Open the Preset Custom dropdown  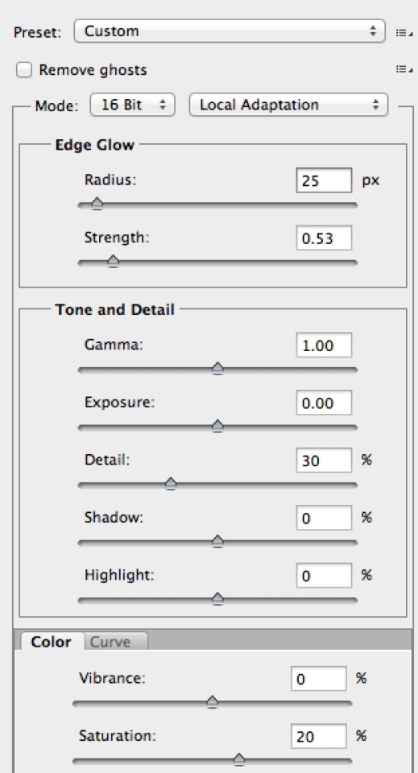[230, 31]
